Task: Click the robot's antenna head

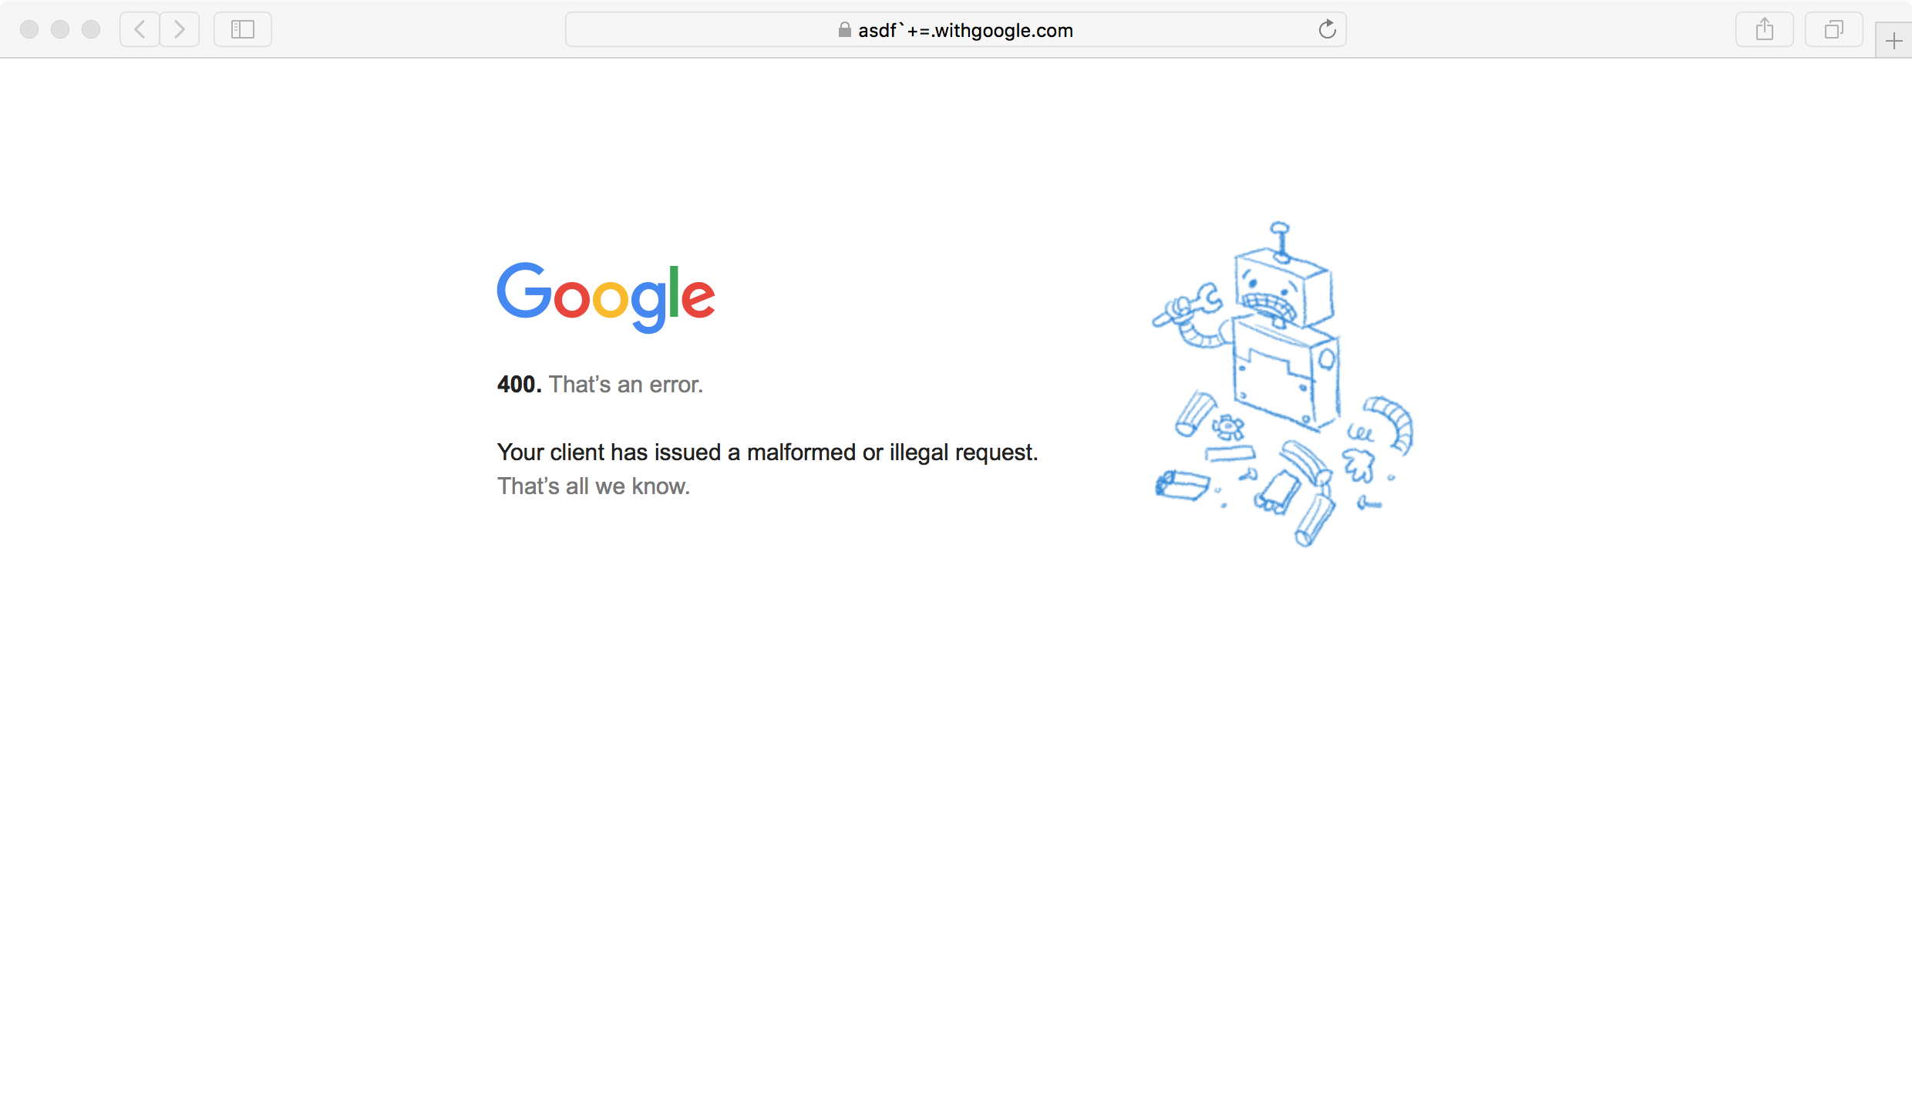Action: 1284,277
